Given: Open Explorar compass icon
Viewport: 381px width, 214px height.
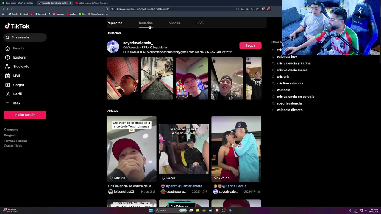Looking at the screenshot, I should 7,57.
